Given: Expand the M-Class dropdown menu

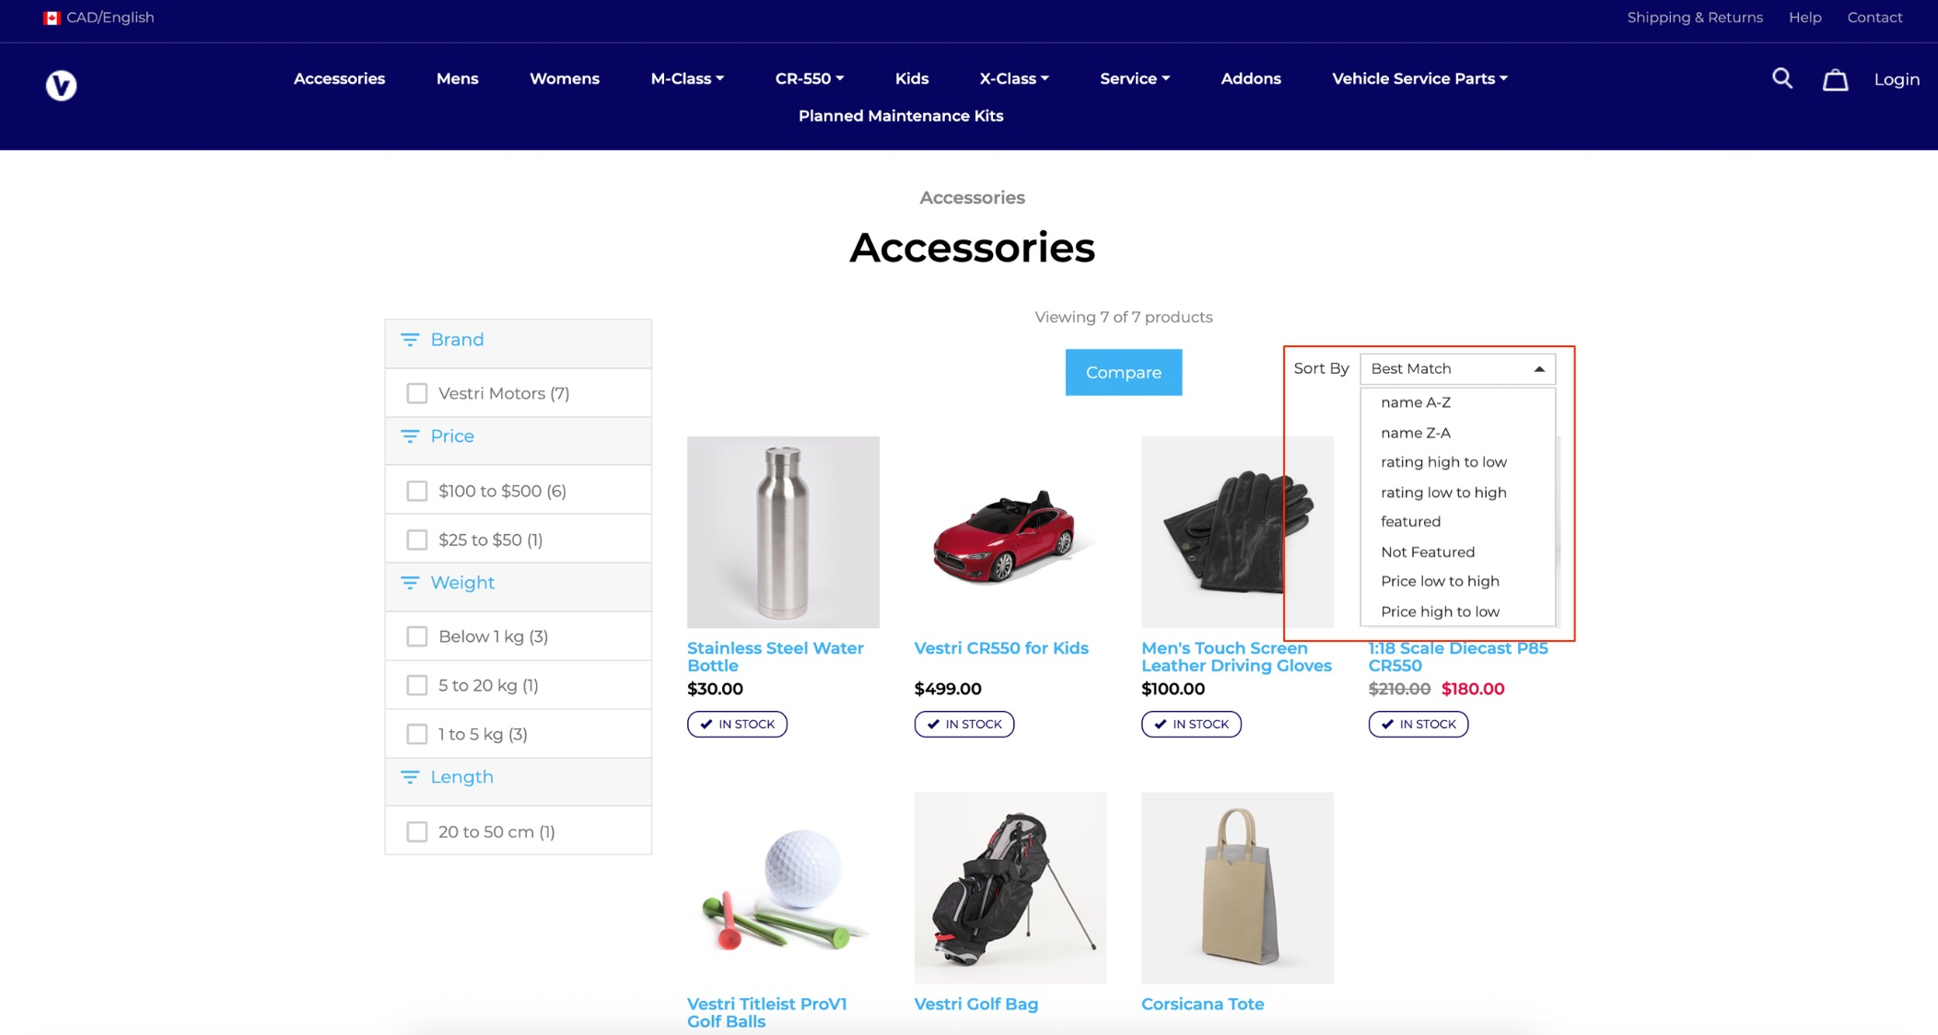Looking at the screenshot, I should point(685,78).
